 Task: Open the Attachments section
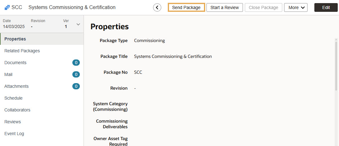point(17,86)
